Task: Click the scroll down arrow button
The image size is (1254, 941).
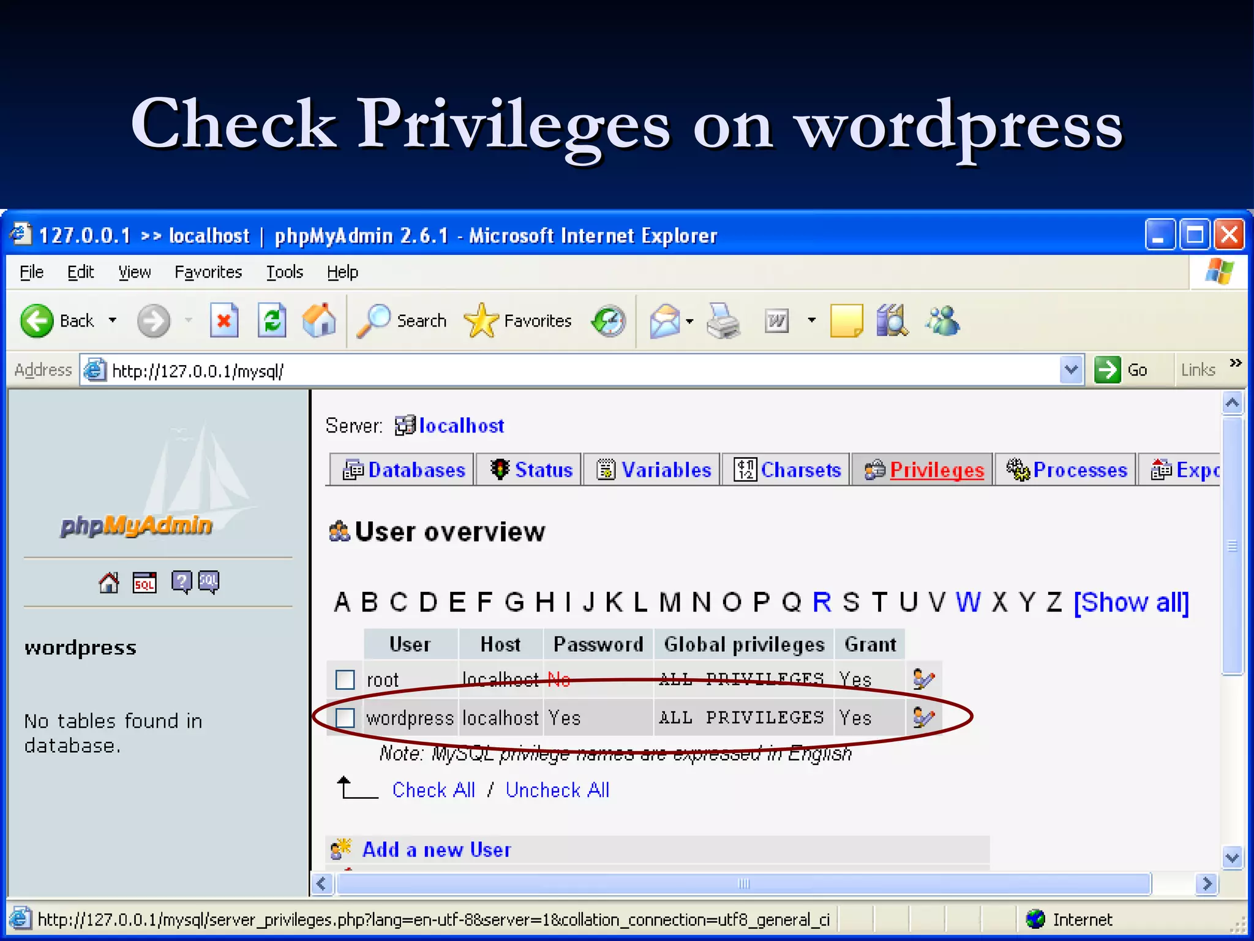Action: (1232, 858)
